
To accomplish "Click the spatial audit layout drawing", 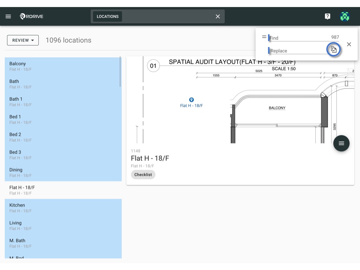I will (240, 100).
